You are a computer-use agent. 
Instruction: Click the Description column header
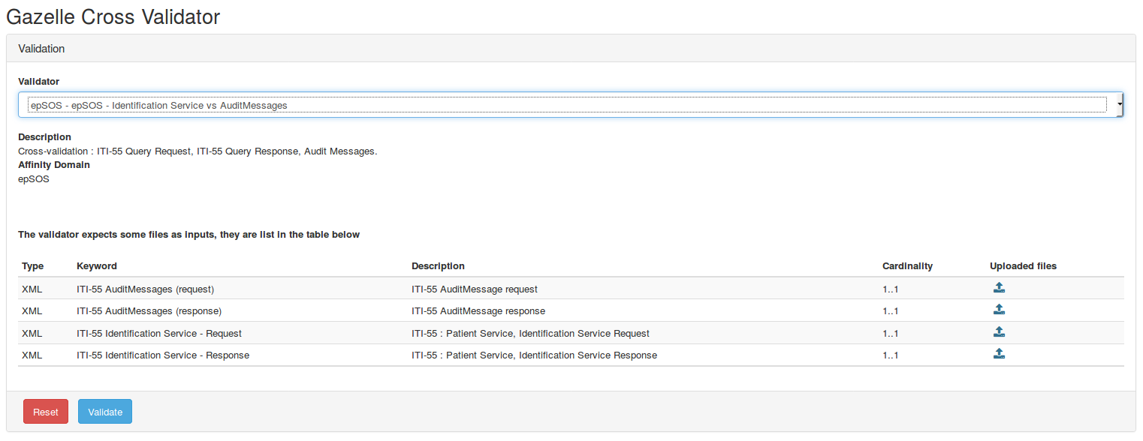pos(438,266)
